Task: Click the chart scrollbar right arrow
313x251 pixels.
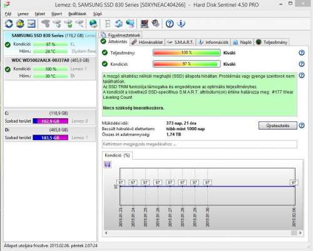Action: 300,233
